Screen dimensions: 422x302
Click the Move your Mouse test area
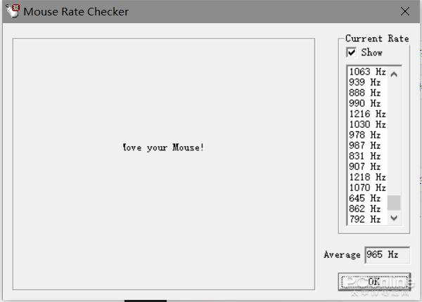click(164, 164)
